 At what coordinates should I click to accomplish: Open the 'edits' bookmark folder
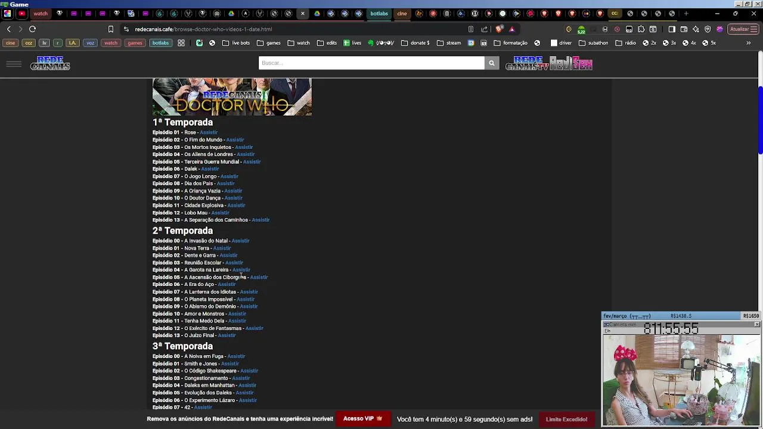(x=327, y=43)
